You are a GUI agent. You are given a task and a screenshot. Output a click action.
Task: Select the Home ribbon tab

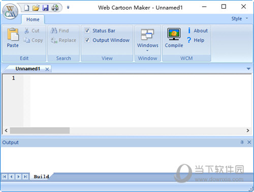pos(33,19)
